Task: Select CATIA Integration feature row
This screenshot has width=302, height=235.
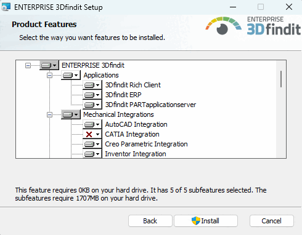Action: 132,134
